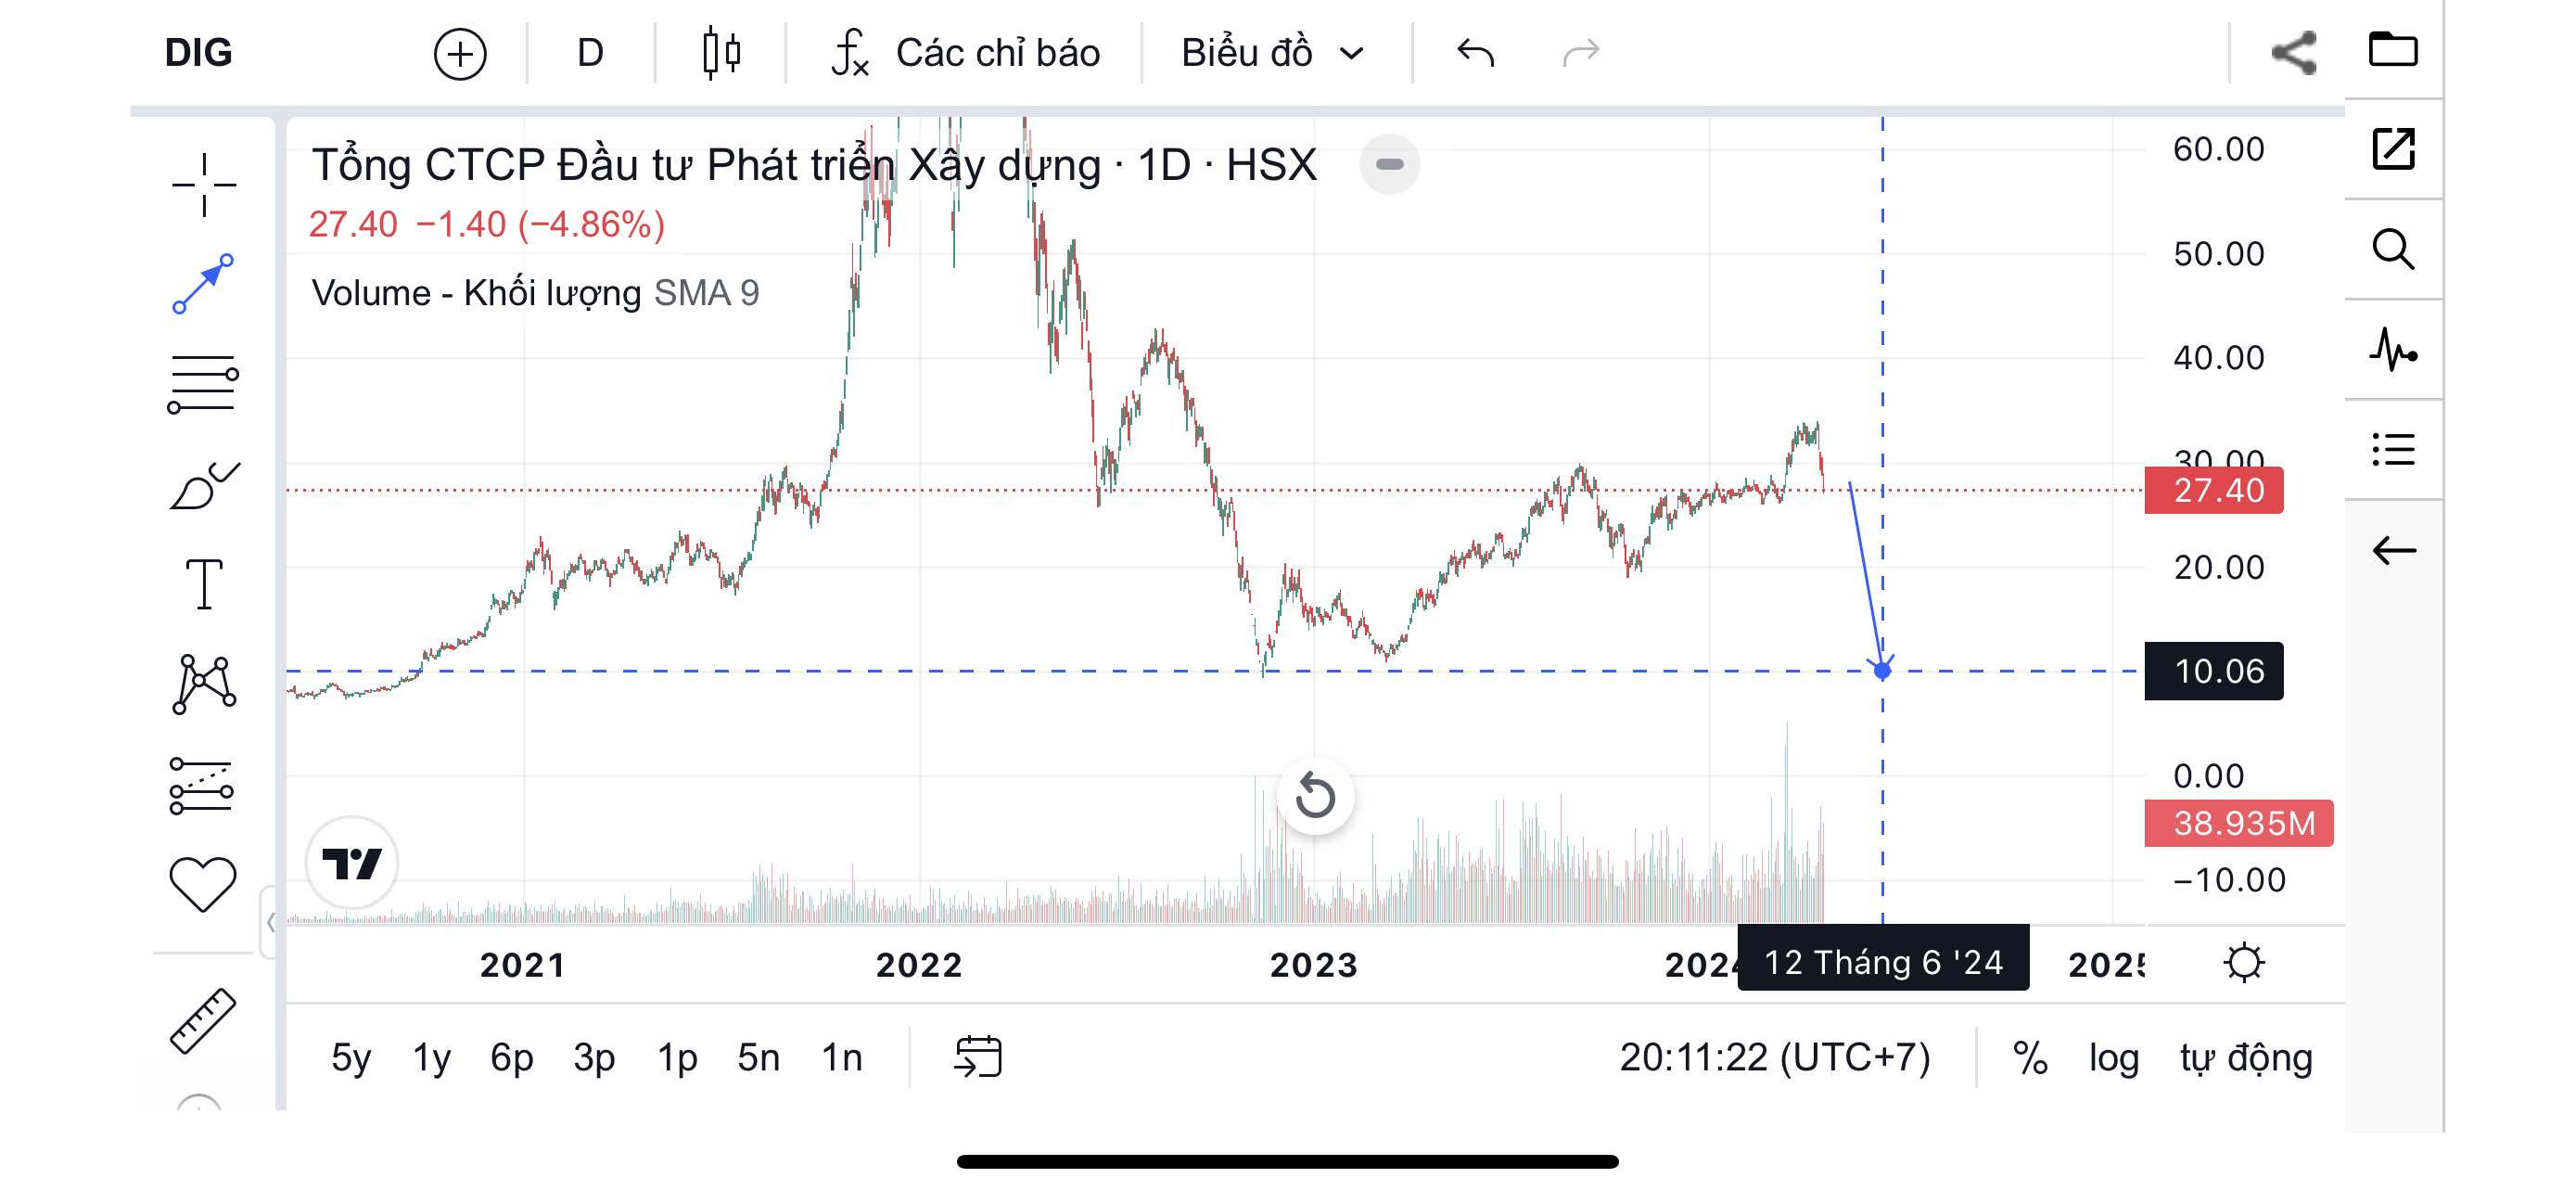Toggle the tự động auto scale

(x=2246, y=1058)
